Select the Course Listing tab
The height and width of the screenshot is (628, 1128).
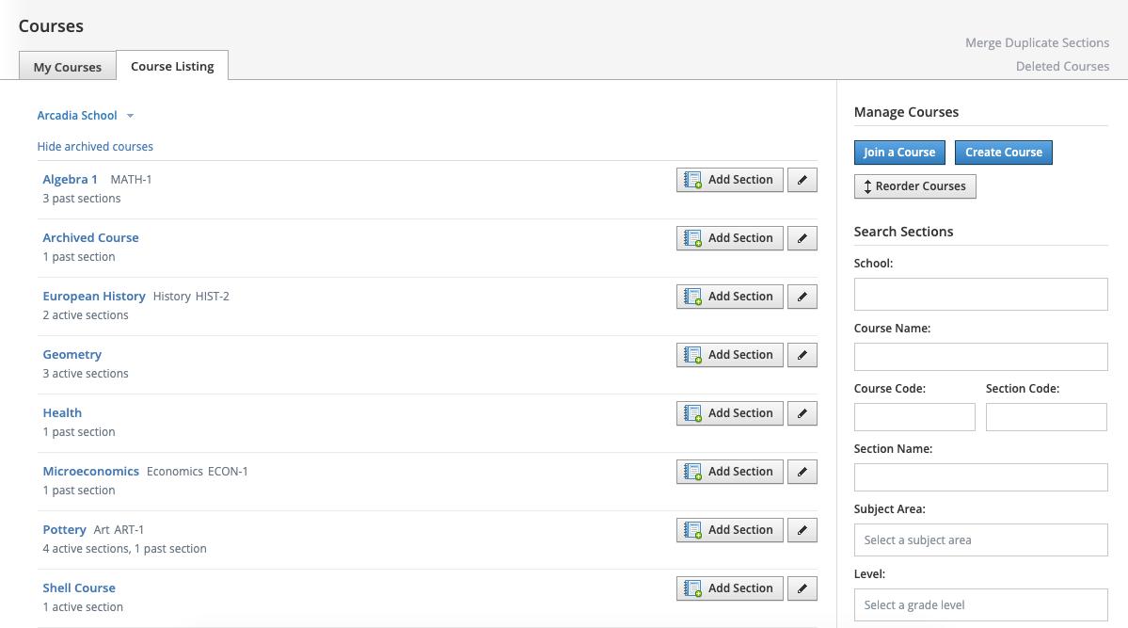coord(172,66)
